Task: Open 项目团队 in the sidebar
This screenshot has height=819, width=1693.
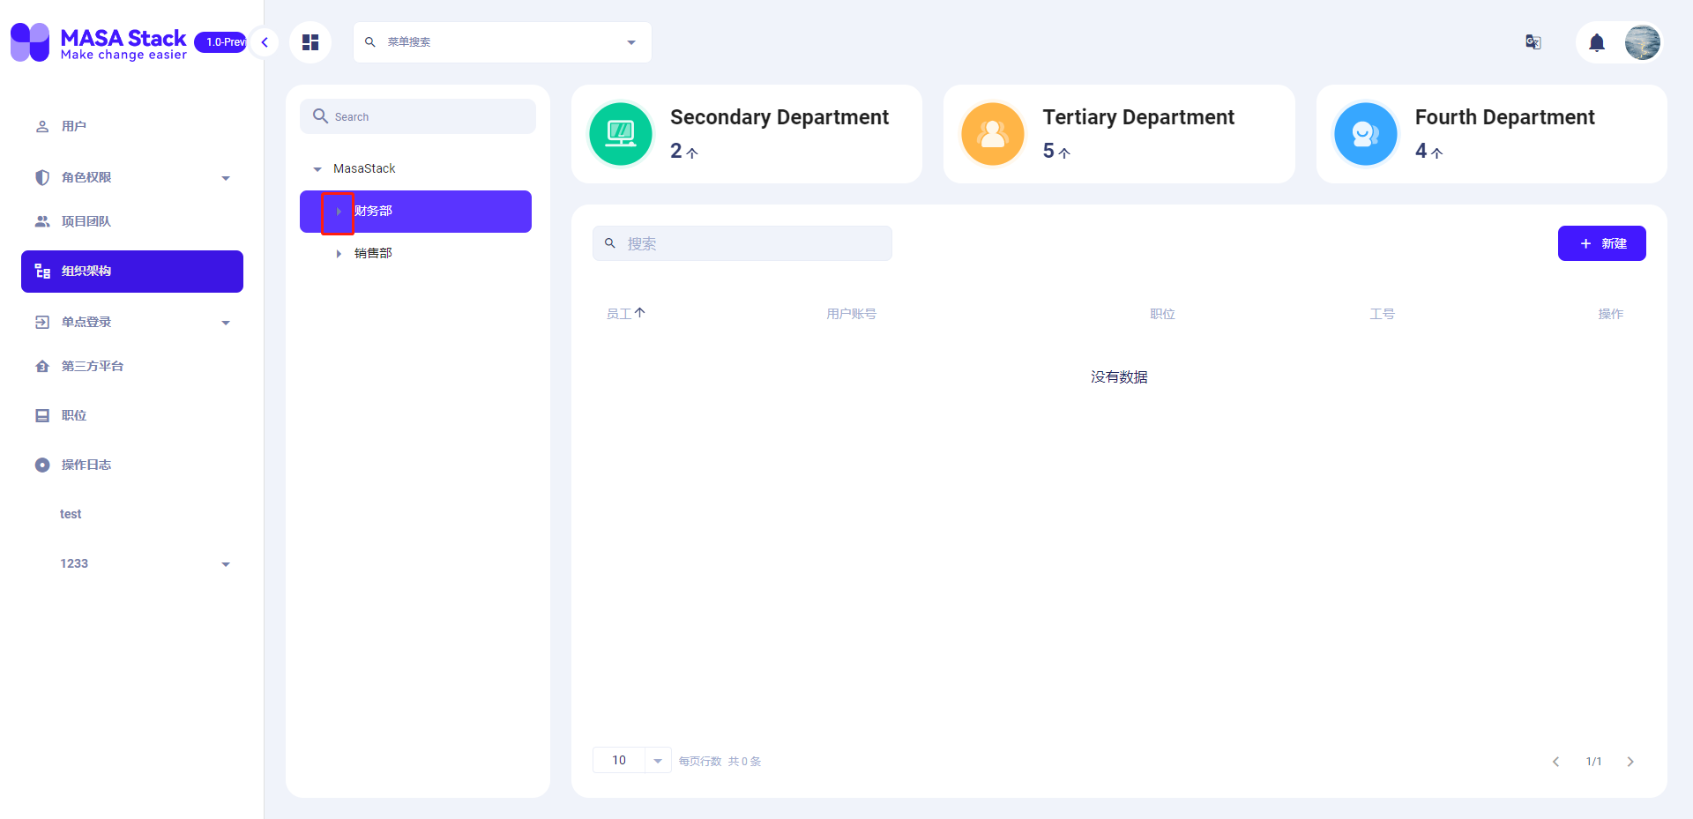Action: tap(132, 221)
